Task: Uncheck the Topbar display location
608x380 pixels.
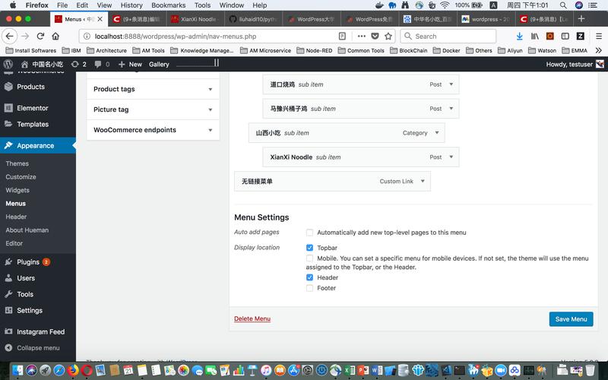Action: 309,248
